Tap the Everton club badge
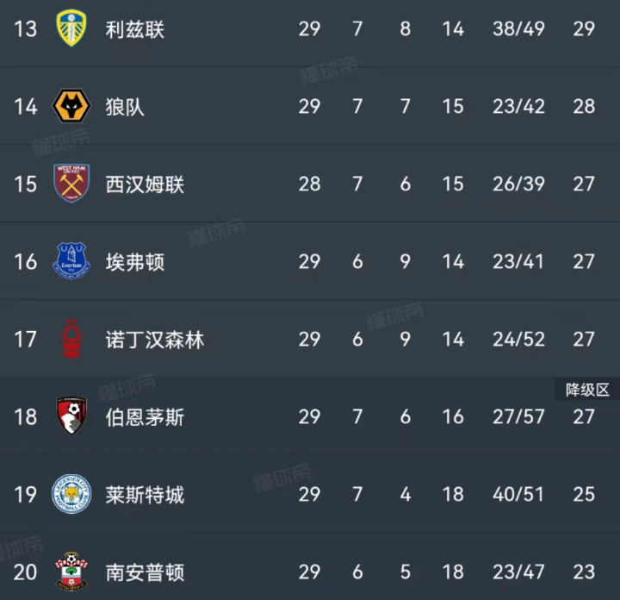 (x=71, y=261)
